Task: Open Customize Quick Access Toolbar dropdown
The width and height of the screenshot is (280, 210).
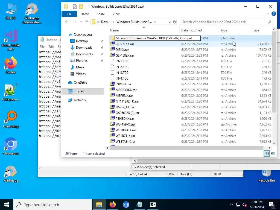Action: pyautogui.click(x=86, y=7)
